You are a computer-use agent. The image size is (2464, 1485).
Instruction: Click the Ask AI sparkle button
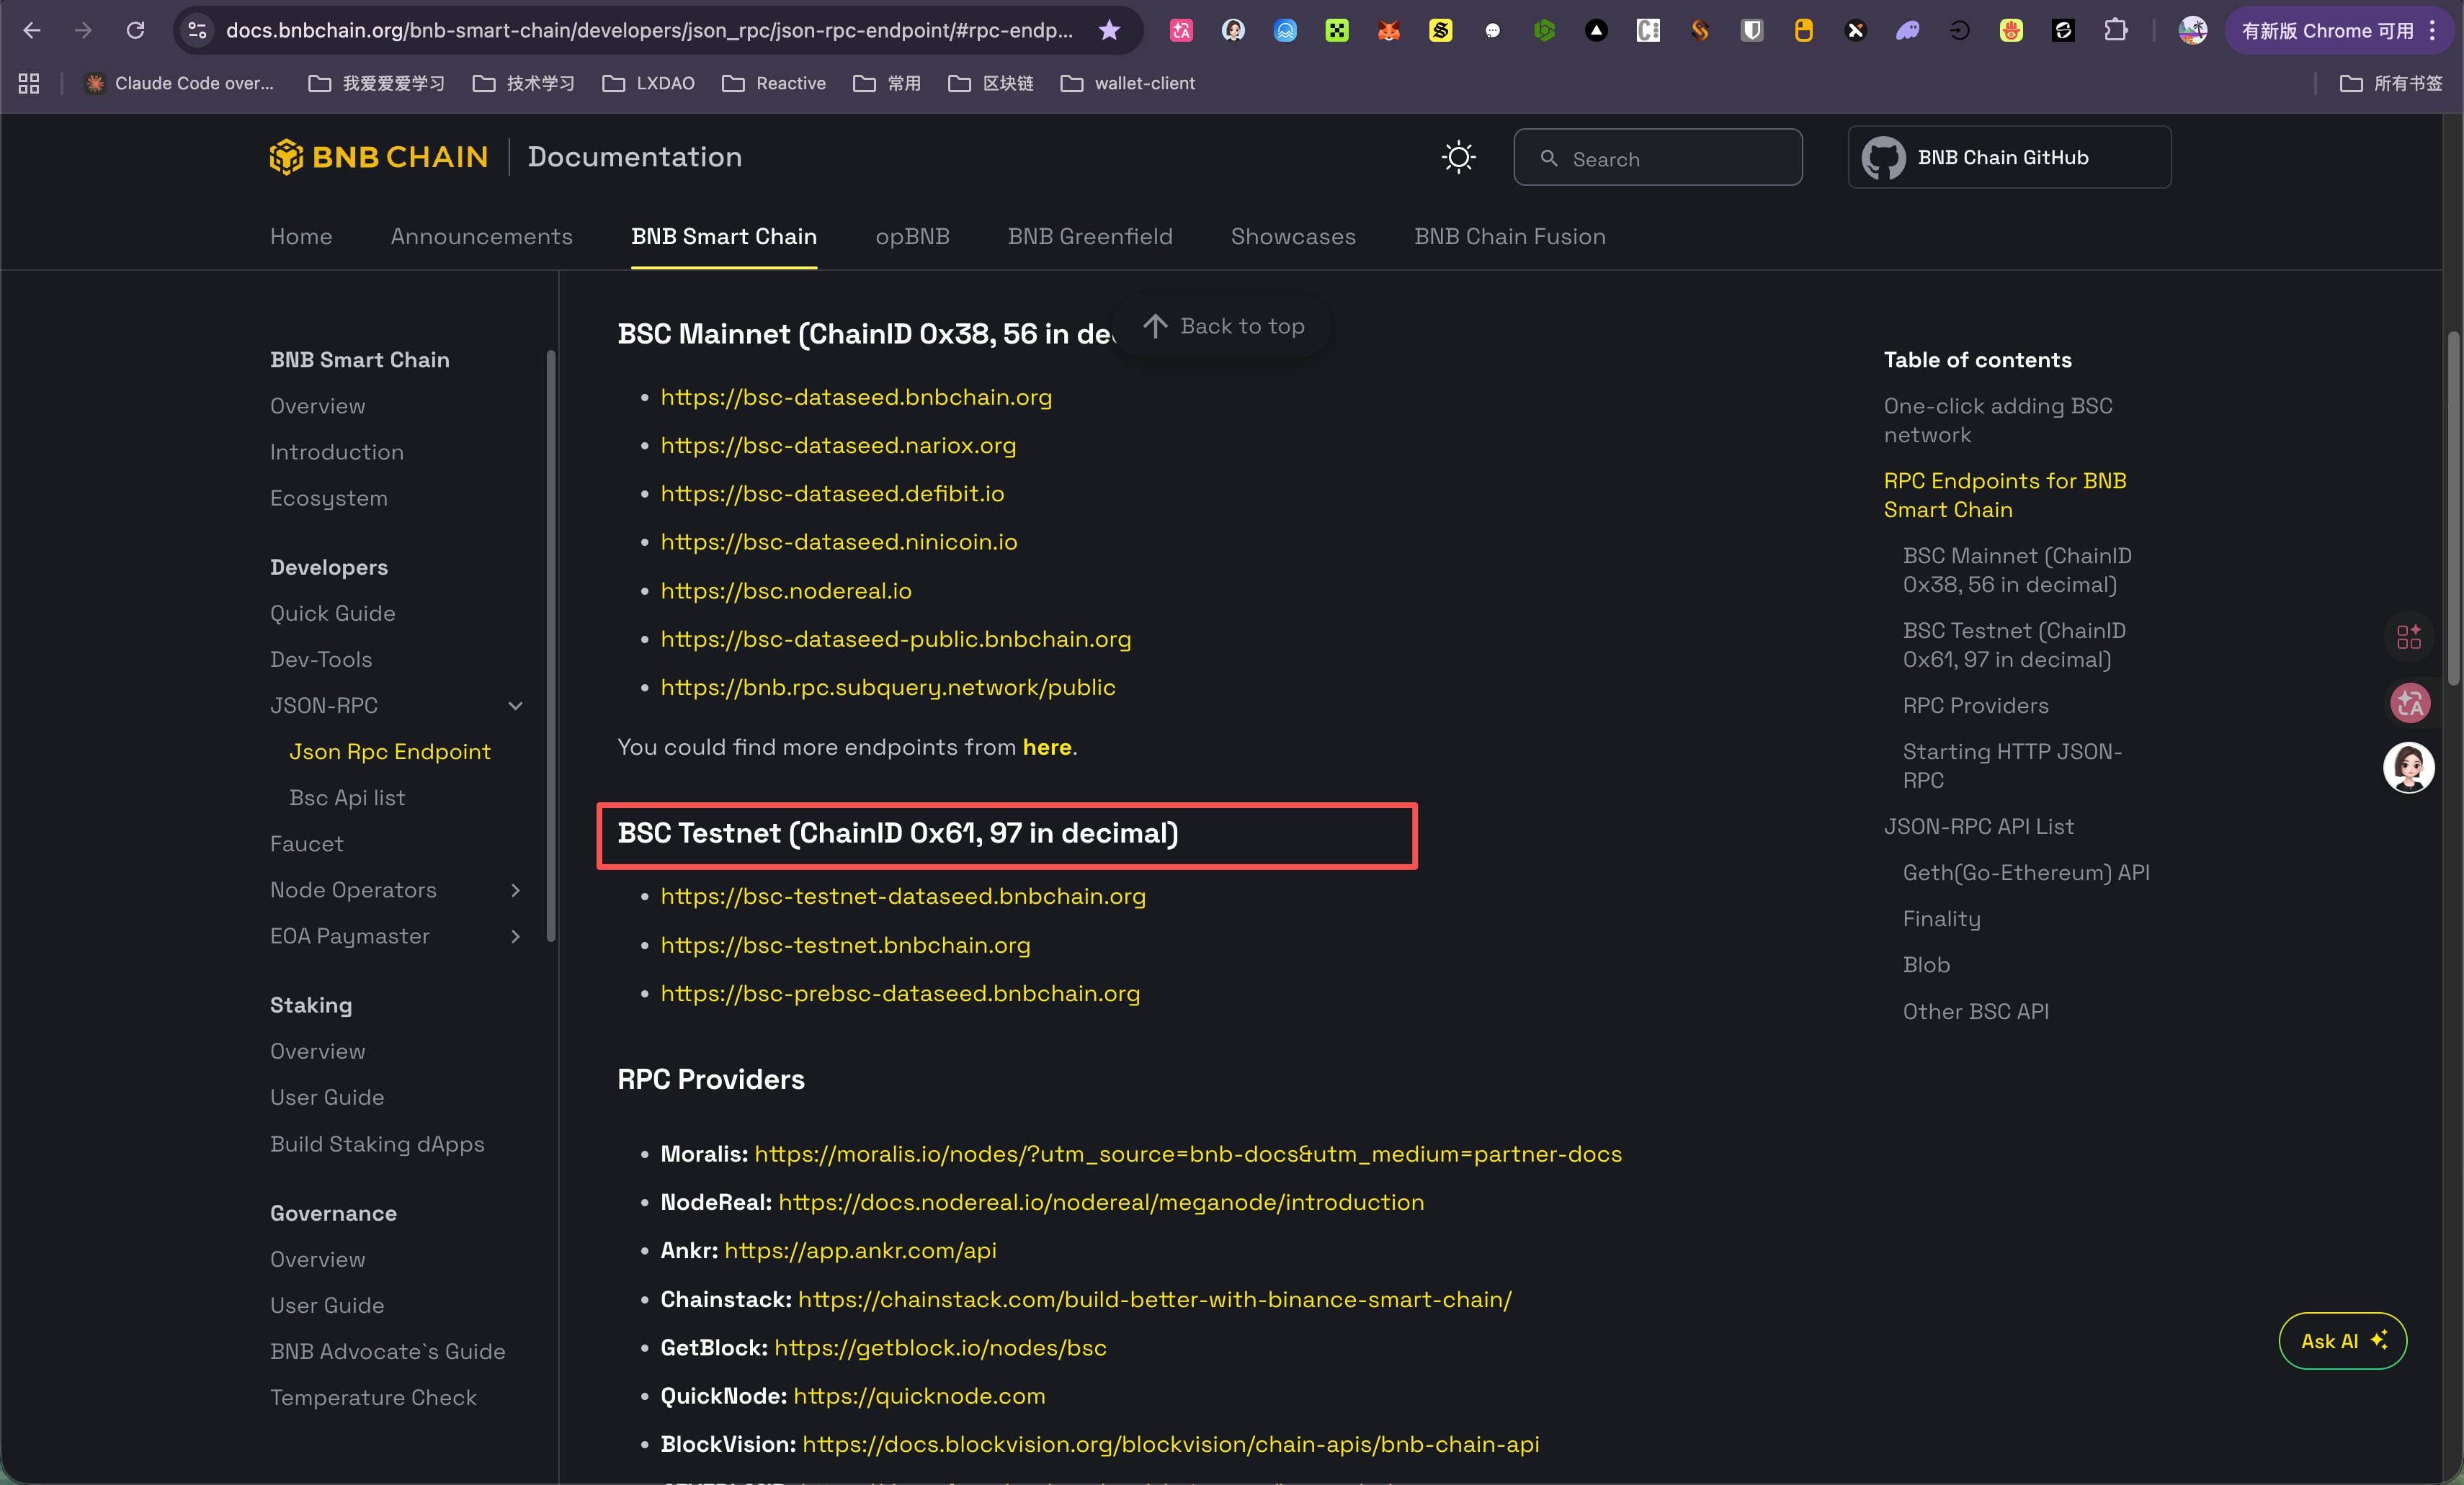pos(2342,1341)
